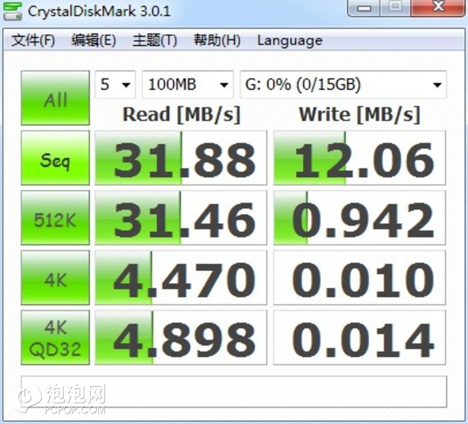Click the Seq write result 12.06
The image size is (468, 424).
[359, 158]
